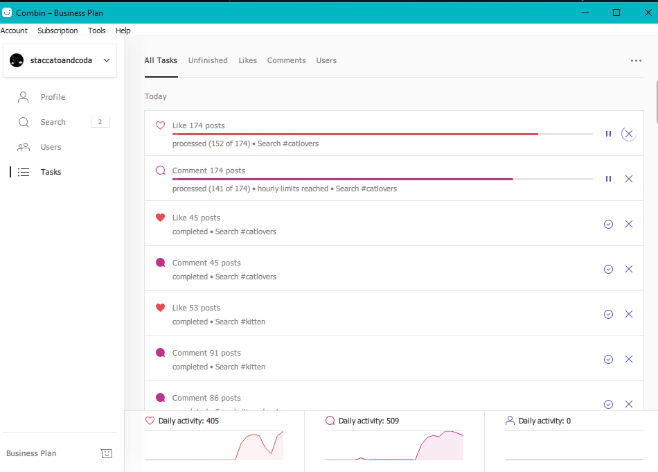Image resolution: width=658 pixels, height=472 pixels.
Task: Click 'Comment 91 posts' task title
Action: 206,353
